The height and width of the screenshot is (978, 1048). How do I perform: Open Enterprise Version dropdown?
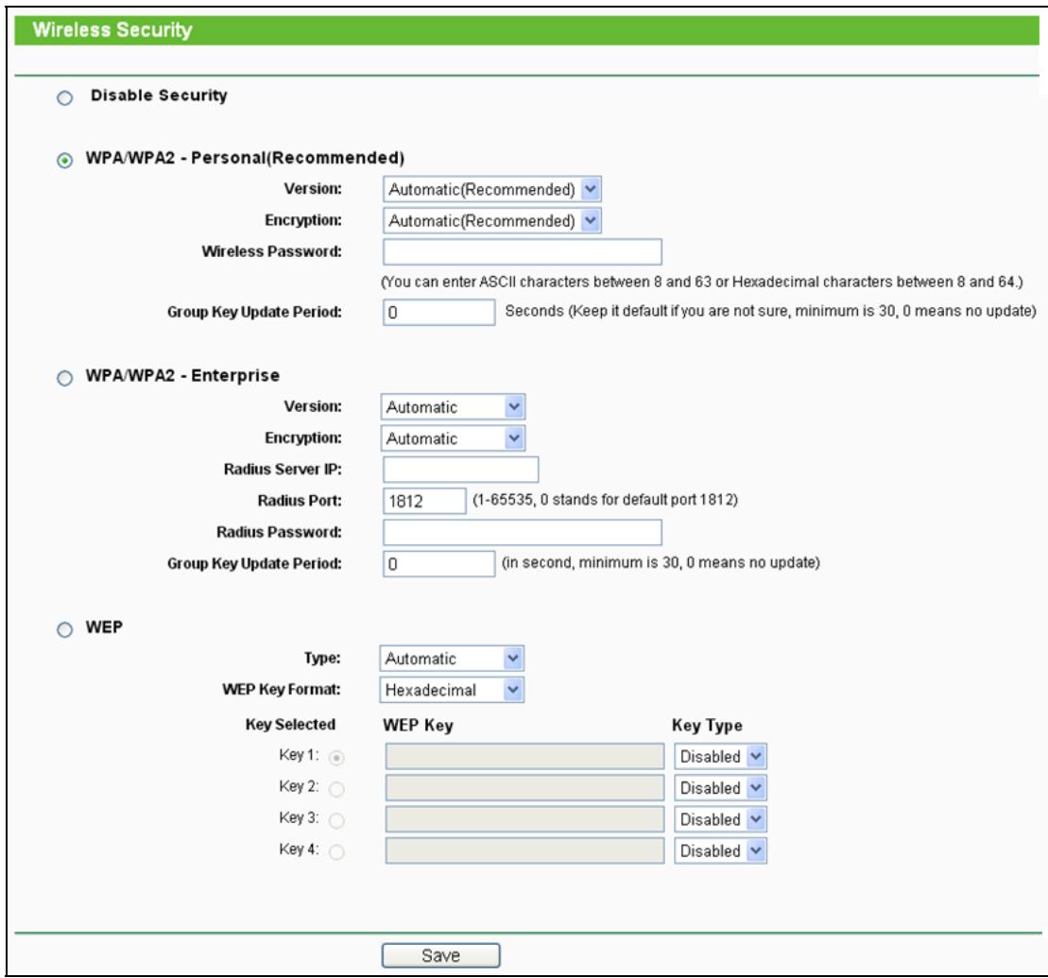454,406
